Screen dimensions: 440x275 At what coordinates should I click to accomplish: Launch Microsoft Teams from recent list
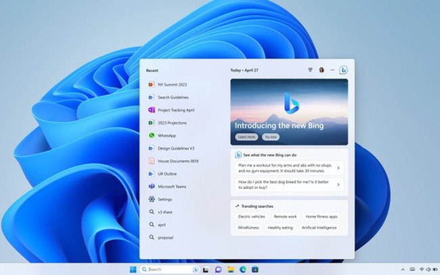[171, 186]
